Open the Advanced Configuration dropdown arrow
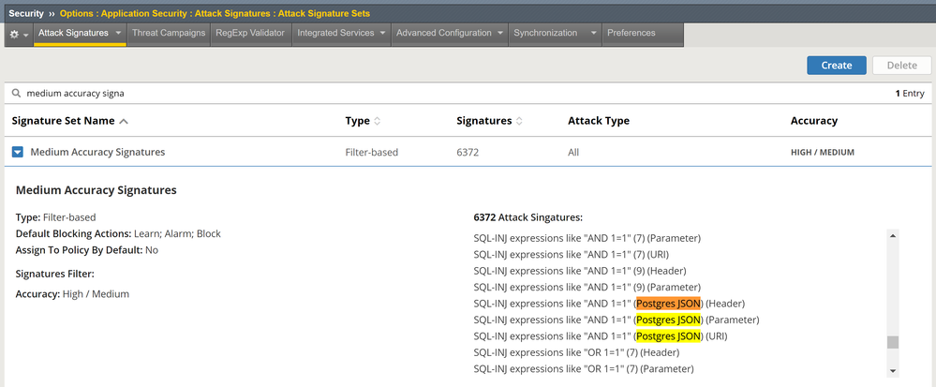The image size is (936, 387). tap(500, 34)
